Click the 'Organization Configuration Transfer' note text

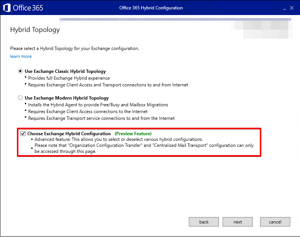click(144, 148)
